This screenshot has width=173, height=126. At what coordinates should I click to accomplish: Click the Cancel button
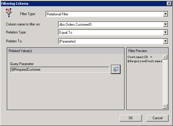(157, 118)
